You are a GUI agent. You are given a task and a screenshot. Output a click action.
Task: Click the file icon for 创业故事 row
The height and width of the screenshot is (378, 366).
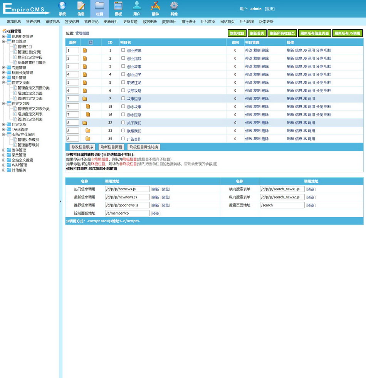[85, 67]
